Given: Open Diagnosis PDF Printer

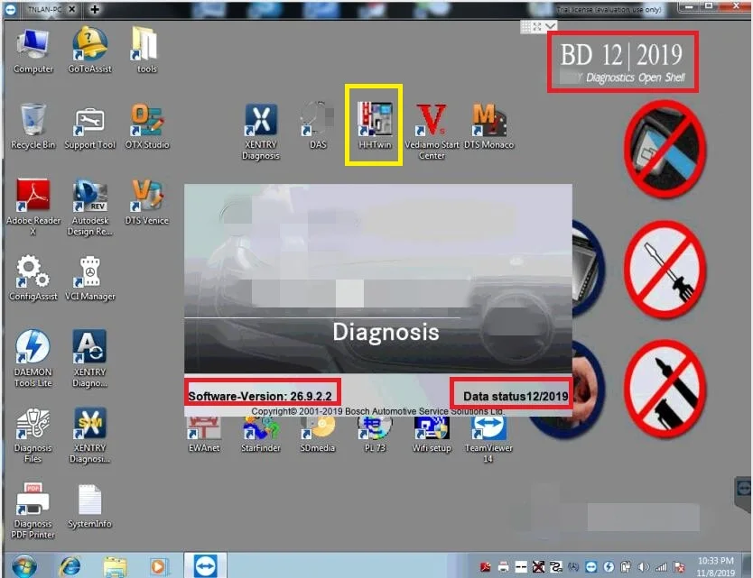Looking at the screenshot, I should (x=33, y=511).
